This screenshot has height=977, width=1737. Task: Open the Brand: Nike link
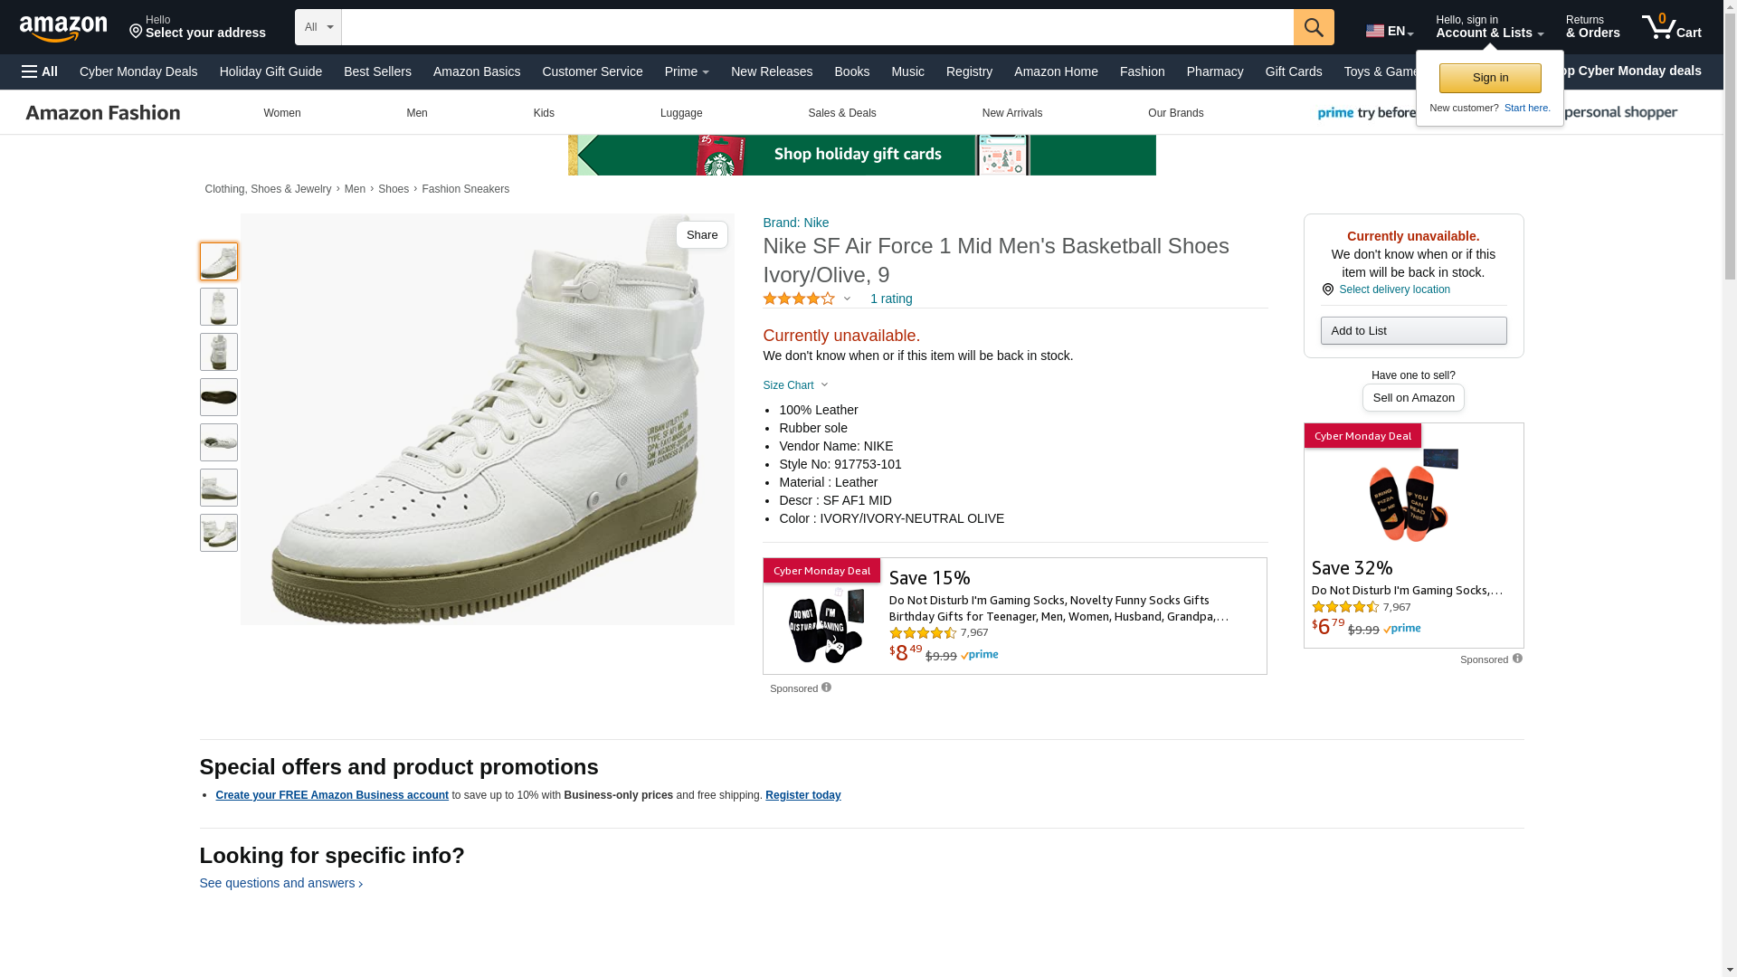click(x=795, y=223)
